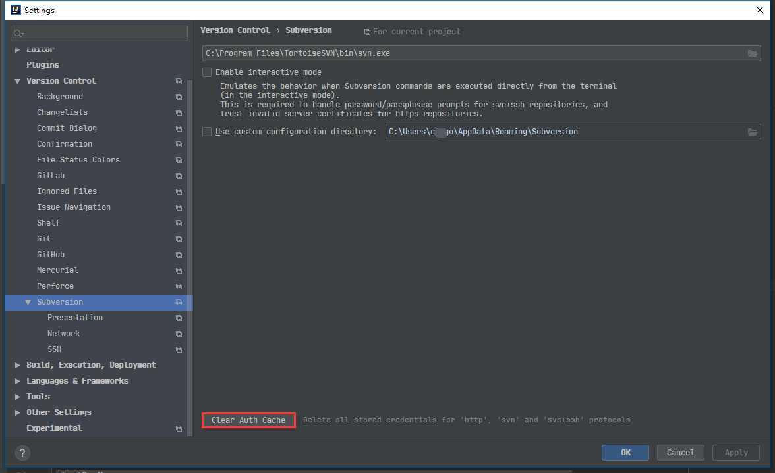Click the project-level icon beside Mercurial
Screen dimensions: 775x473
pos(179,271)
